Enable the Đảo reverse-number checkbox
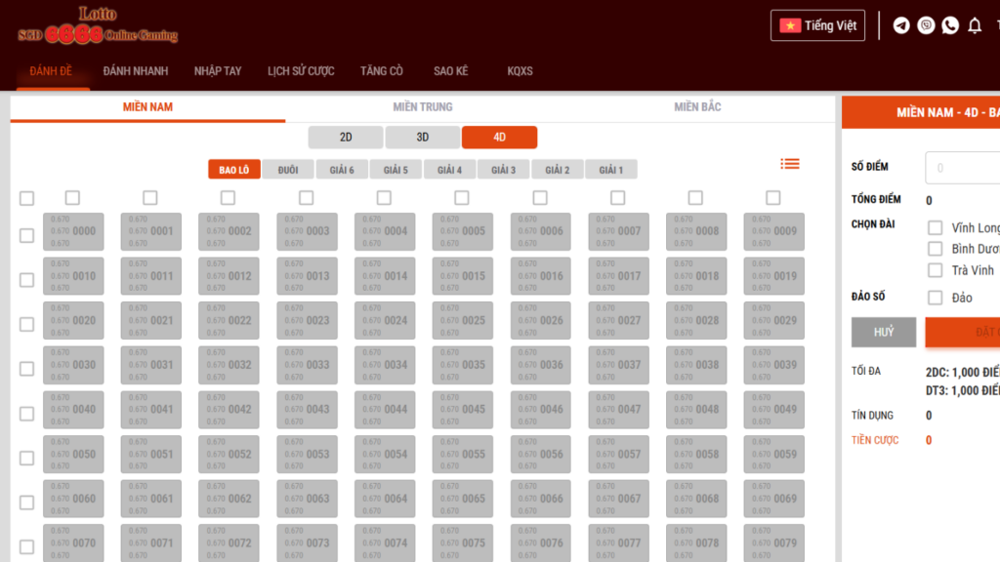1000x562 pixels. [x=935, y=298]
